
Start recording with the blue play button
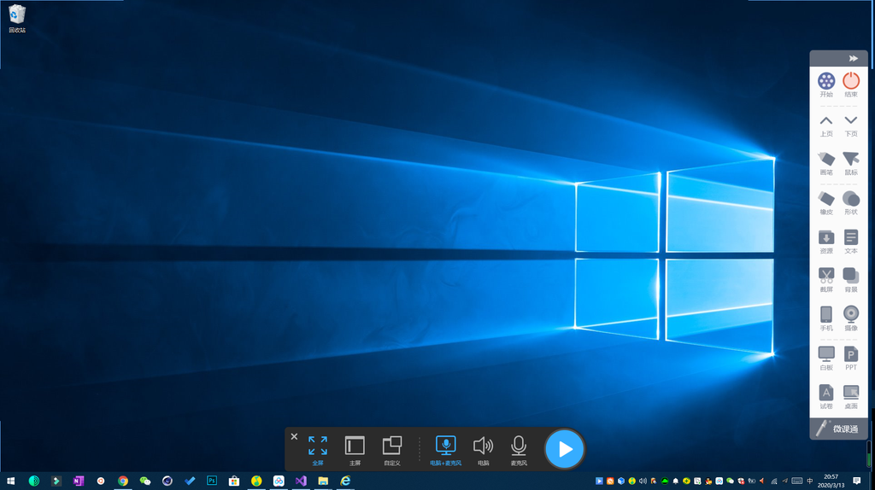click(x=565, y=449)
